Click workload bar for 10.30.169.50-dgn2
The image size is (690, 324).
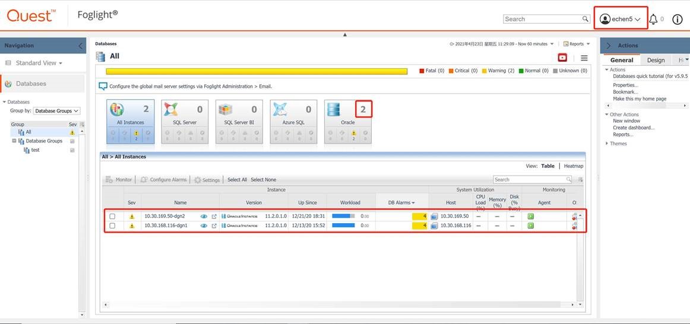click(x=343, y=216)
